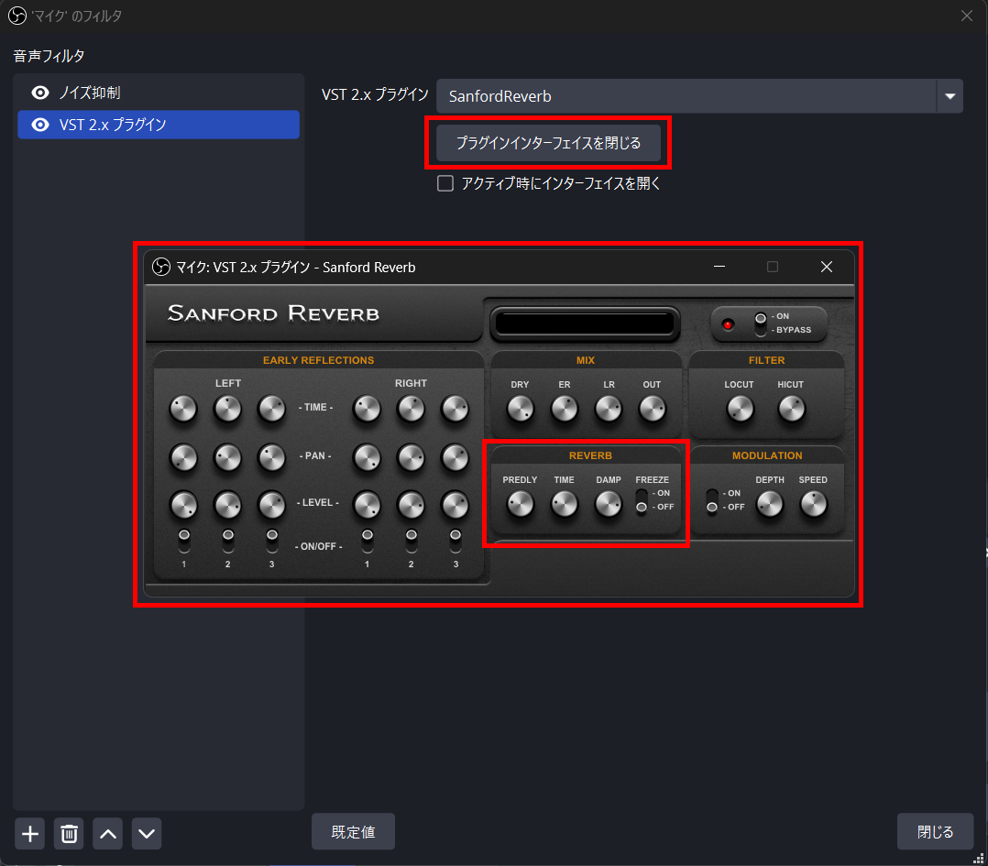Click LEFT reflection 3 PAN knob
Image resolution: width=988 pixels, height=866 pixels.
(271, 457)
